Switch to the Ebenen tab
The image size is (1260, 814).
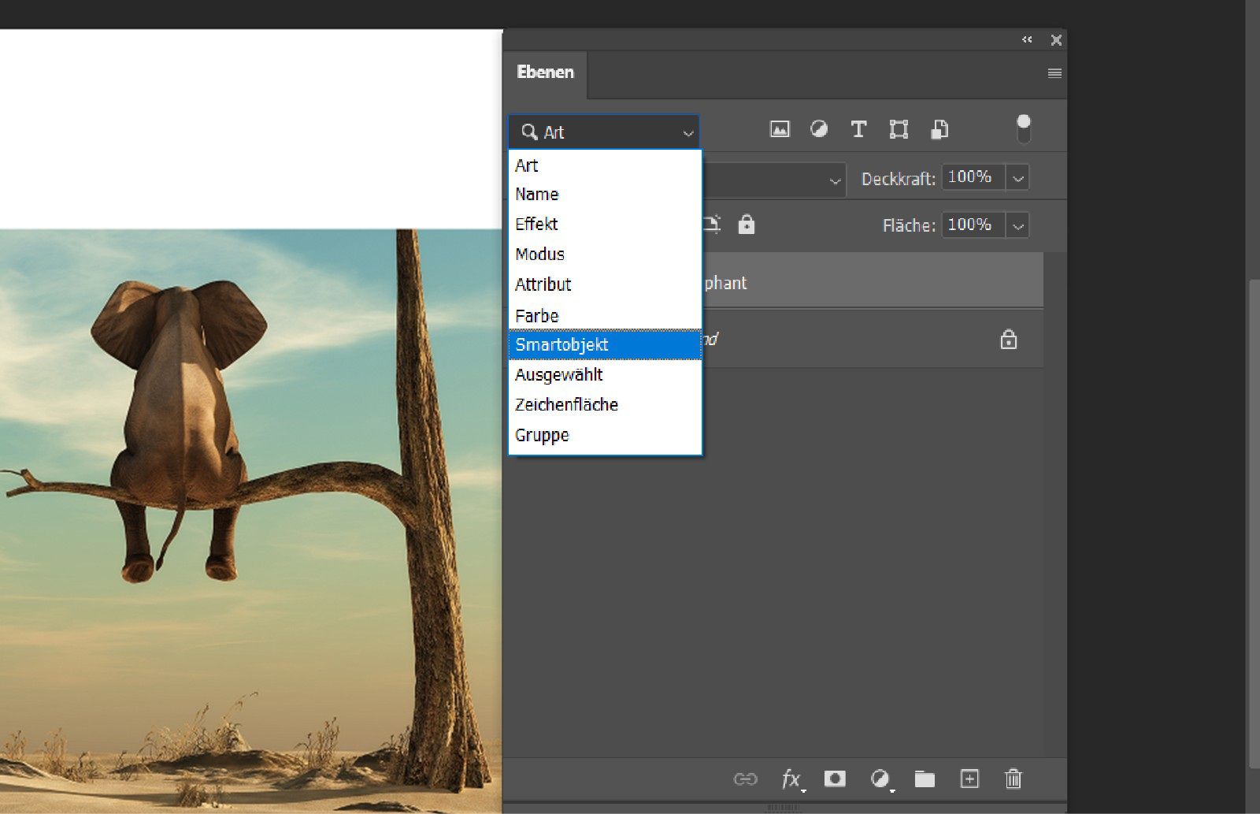[545, 72]
